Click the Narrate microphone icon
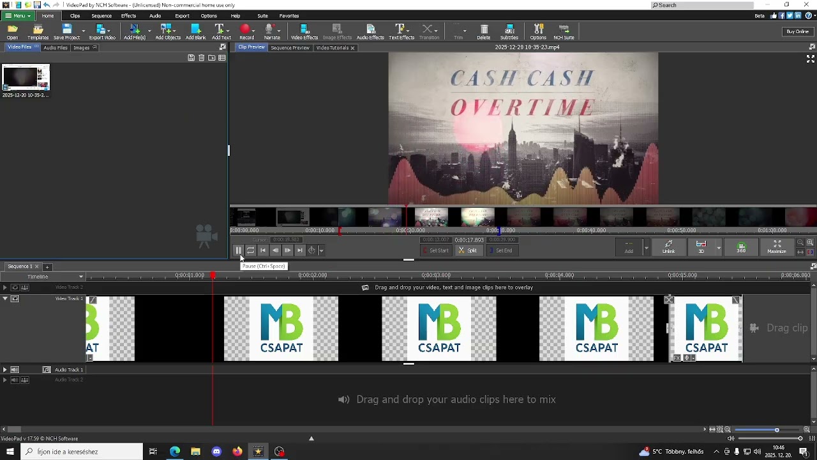817x460 pixels. pos(272,32)
